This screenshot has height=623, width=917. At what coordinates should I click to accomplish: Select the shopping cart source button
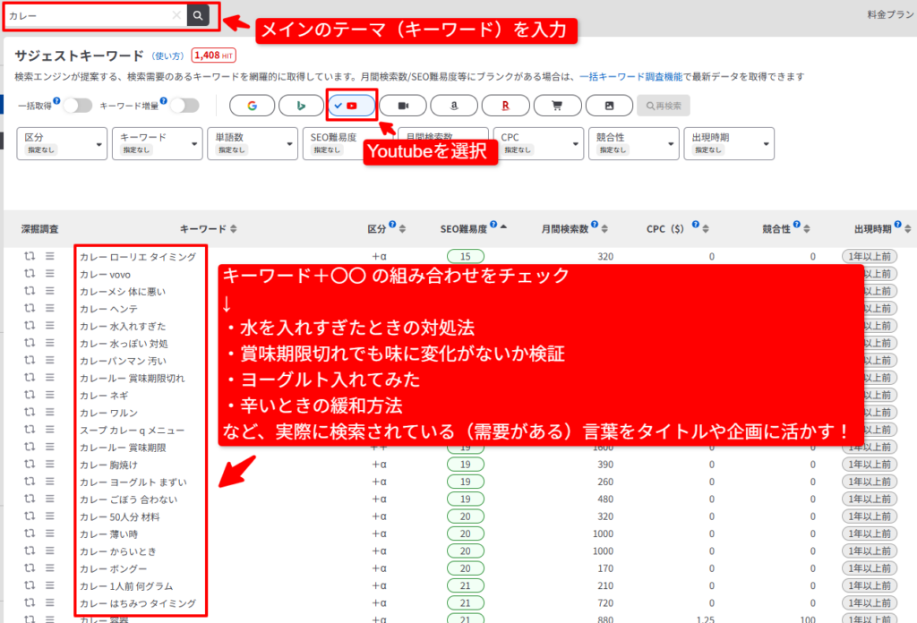coord(557,106)
